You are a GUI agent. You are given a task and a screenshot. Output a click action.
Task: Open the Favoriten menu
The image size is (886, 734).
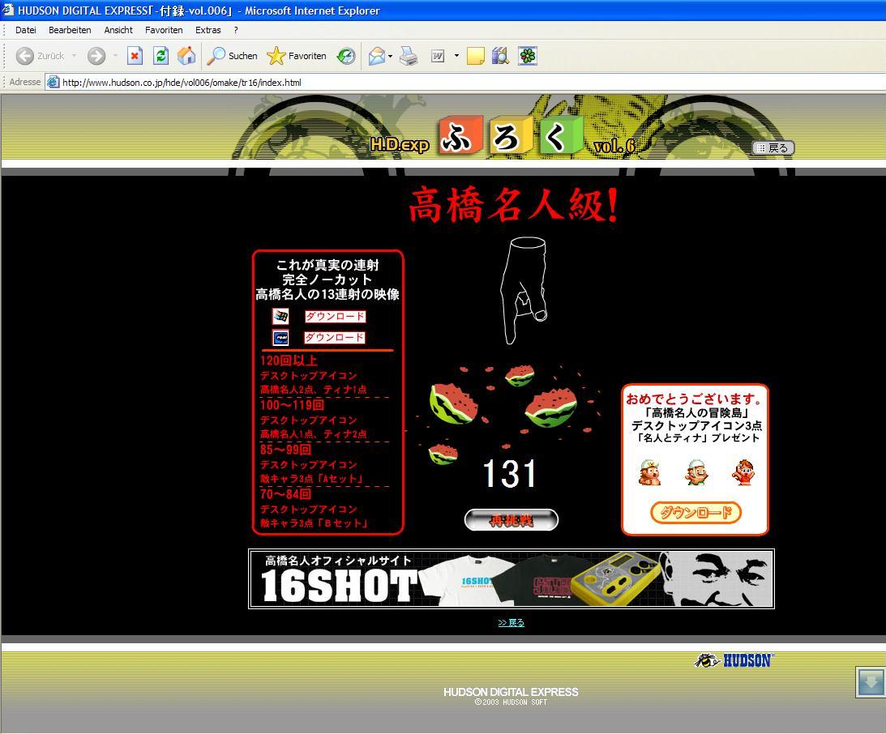164,31
